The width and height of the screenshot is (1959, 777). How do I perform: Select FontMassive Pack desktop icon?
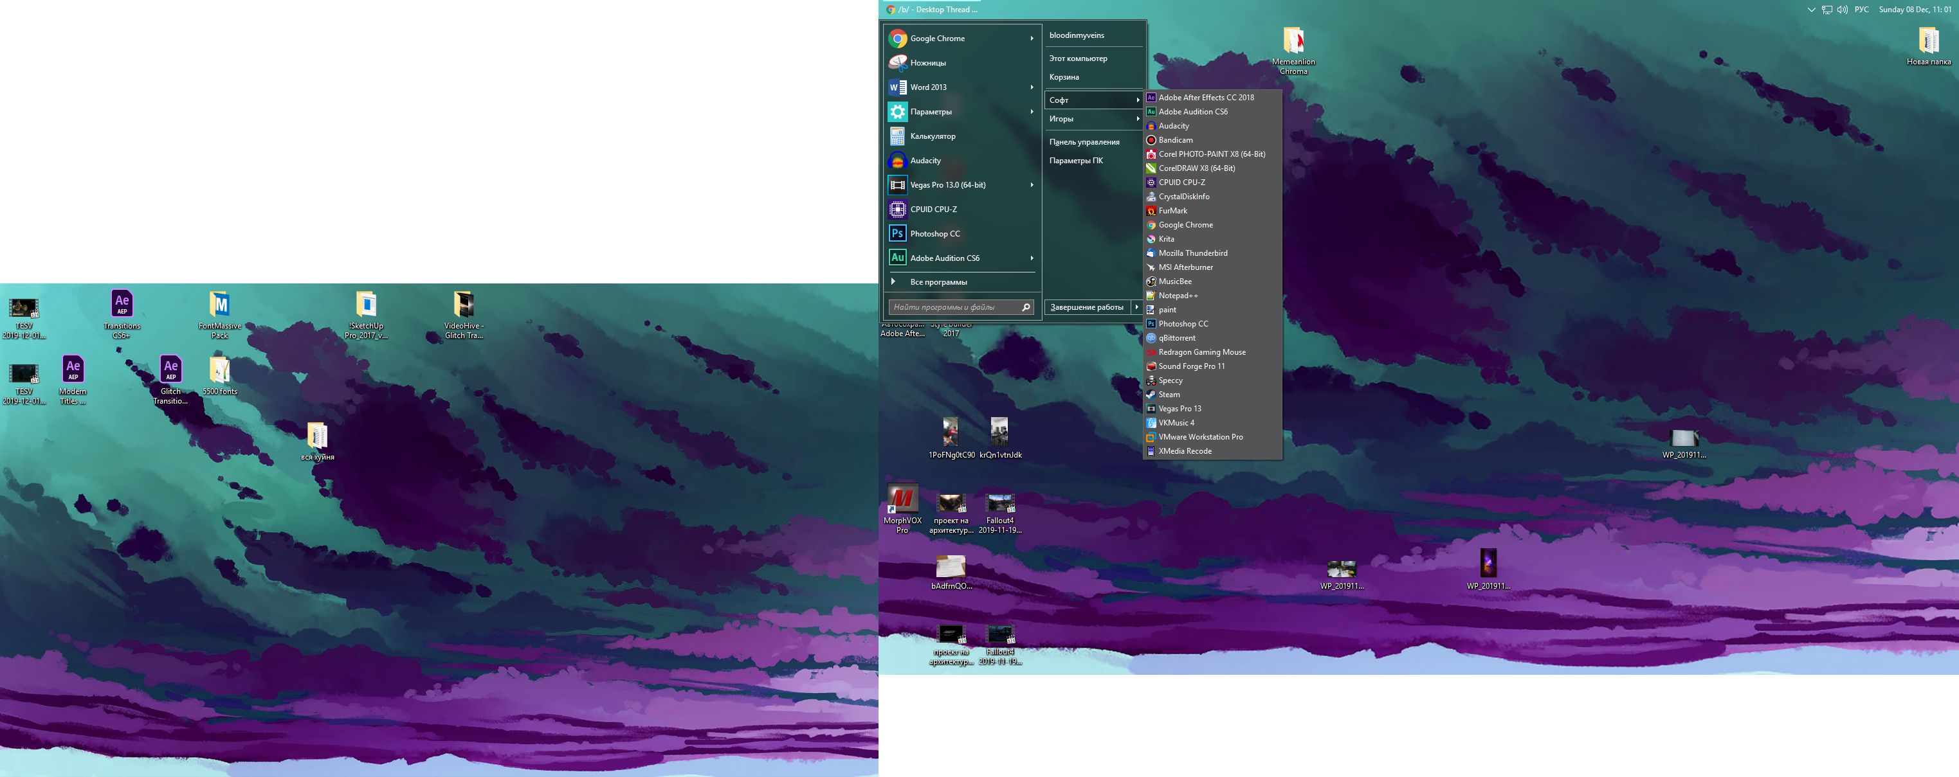pos(220,314)
